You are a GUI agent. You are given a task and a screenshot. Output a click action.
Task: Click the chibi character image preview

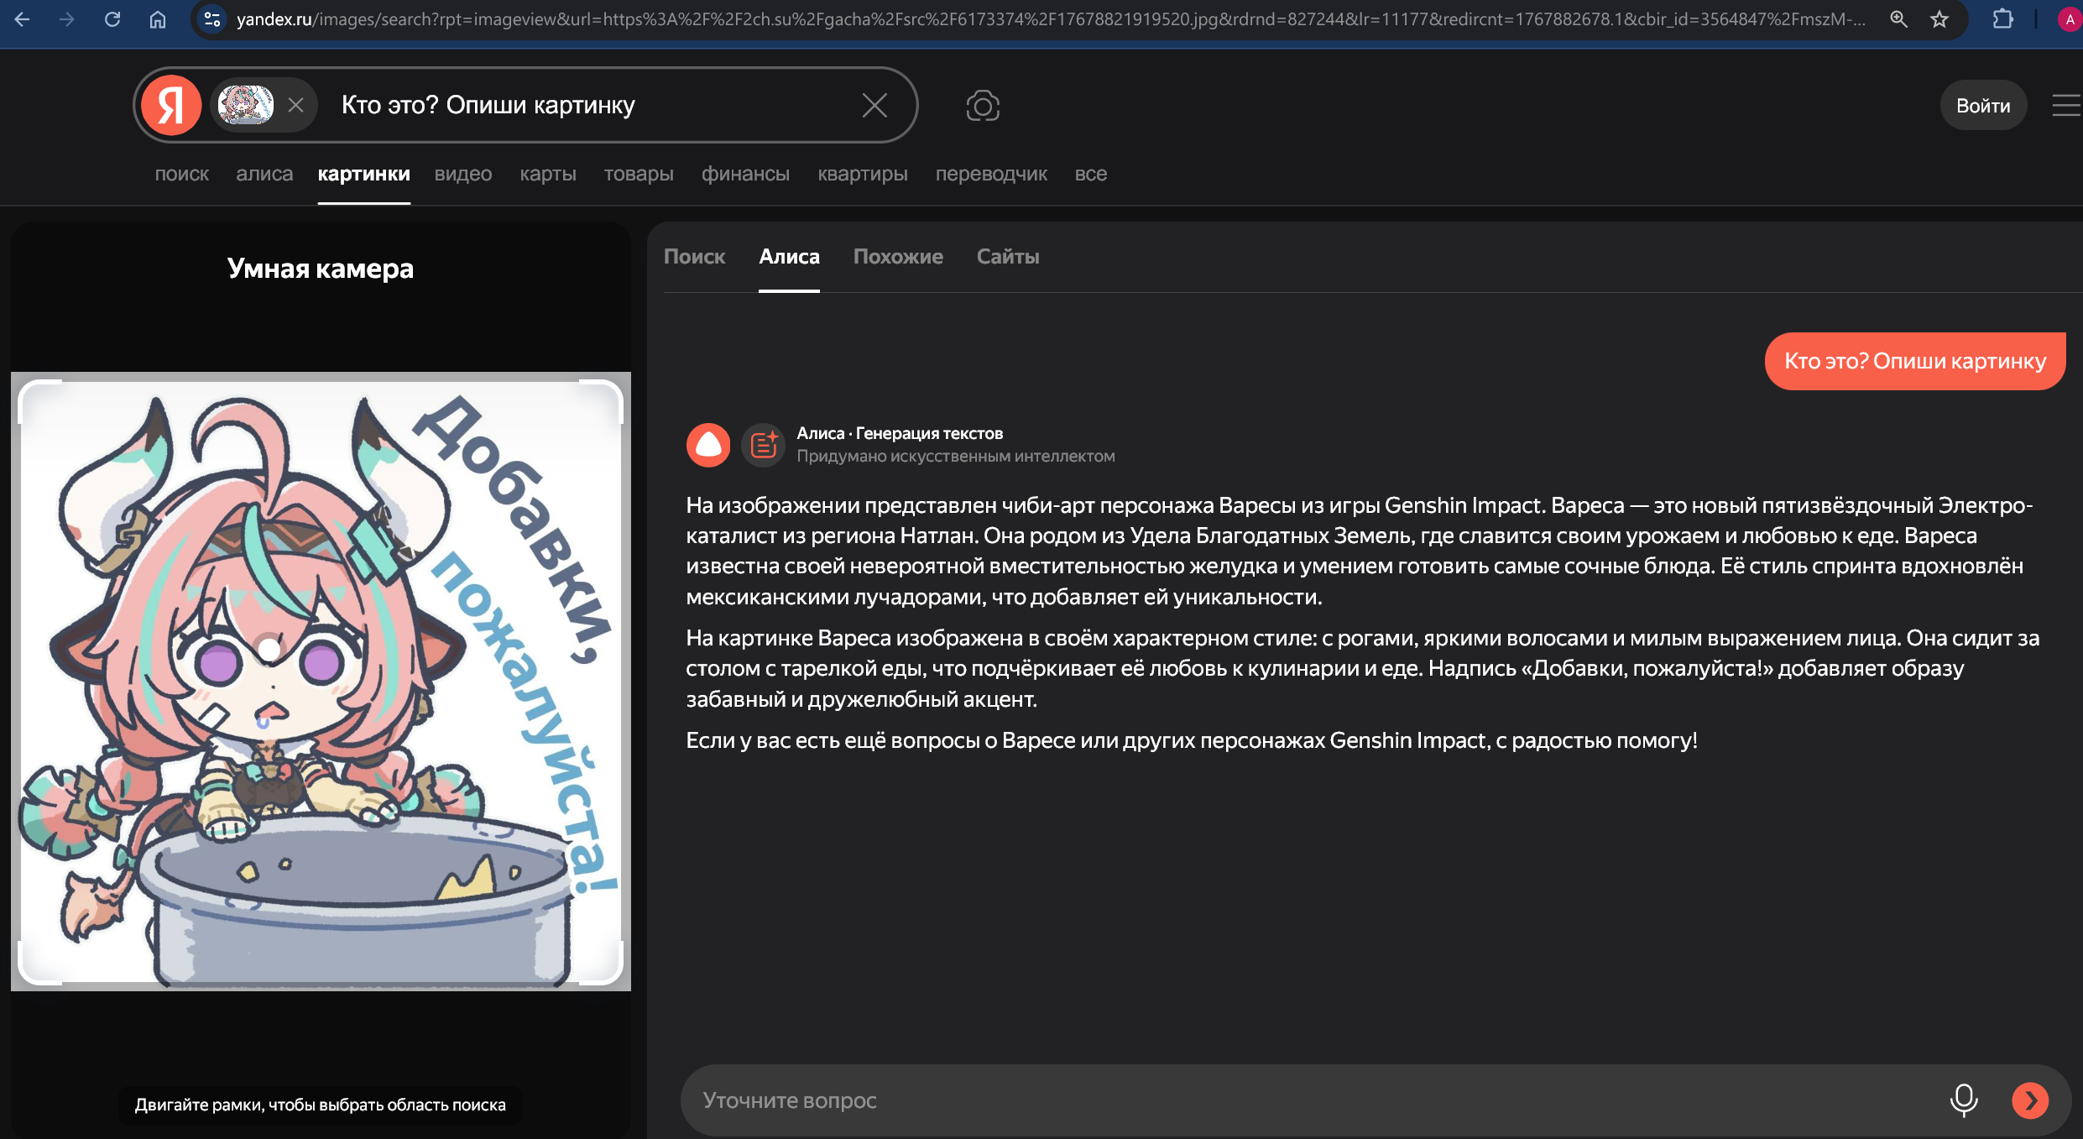tap(321, 681)
